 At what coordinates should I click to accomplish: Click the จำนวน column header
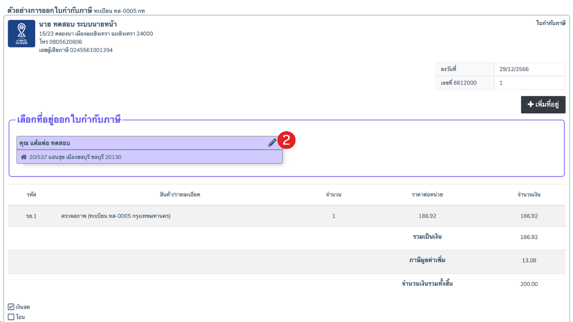point(333,195)
